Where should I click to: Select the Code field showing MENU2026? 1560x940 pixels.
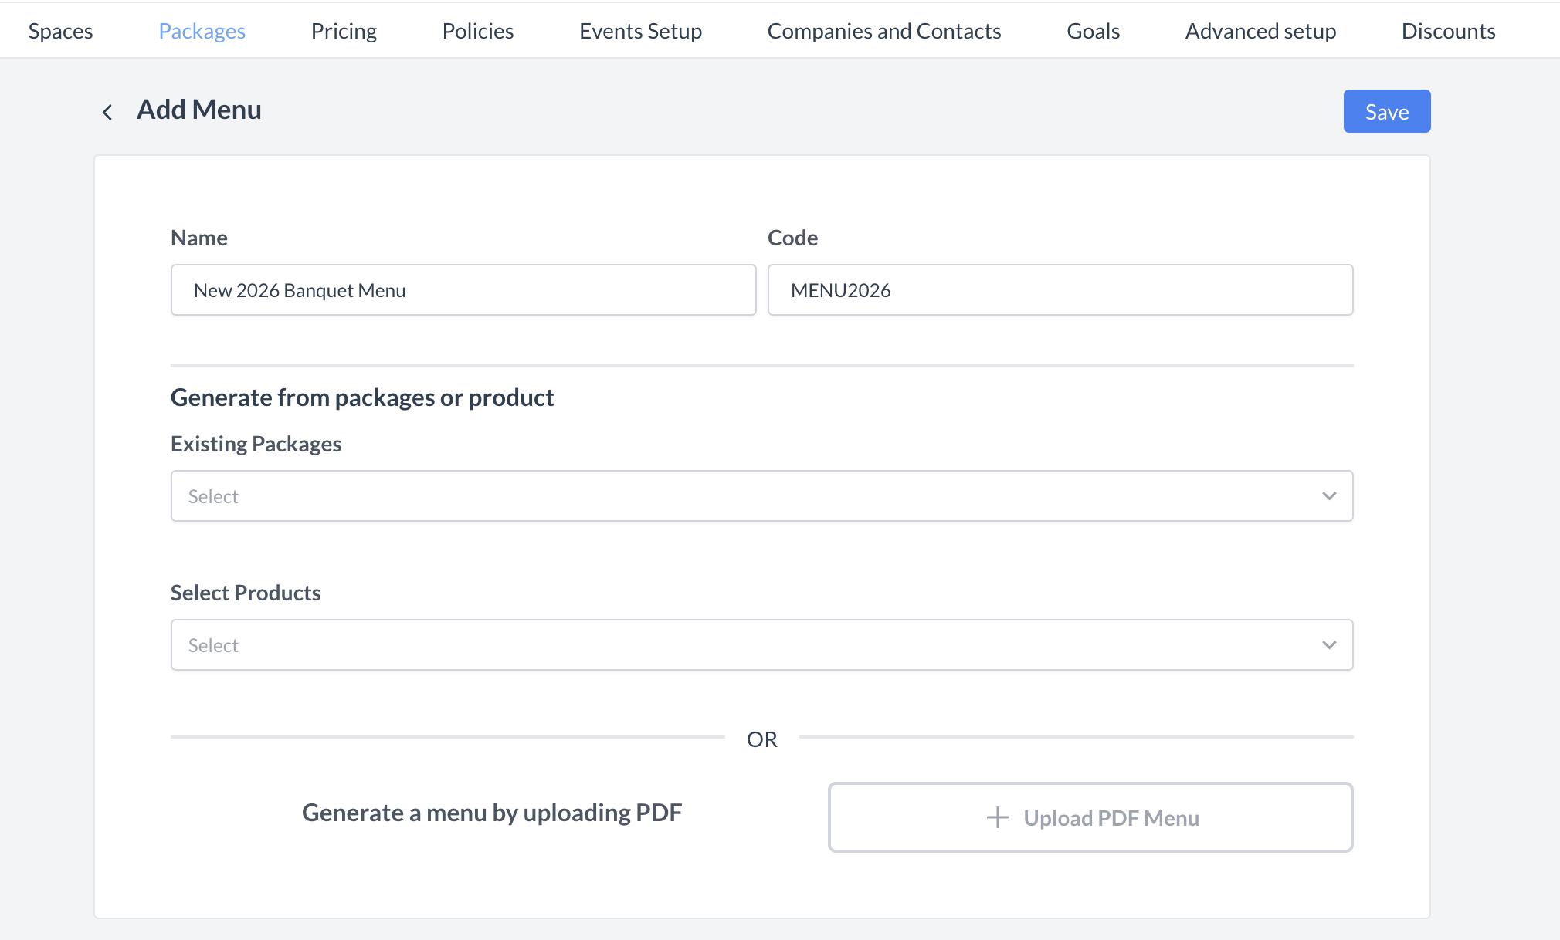tap(1059, 289)
